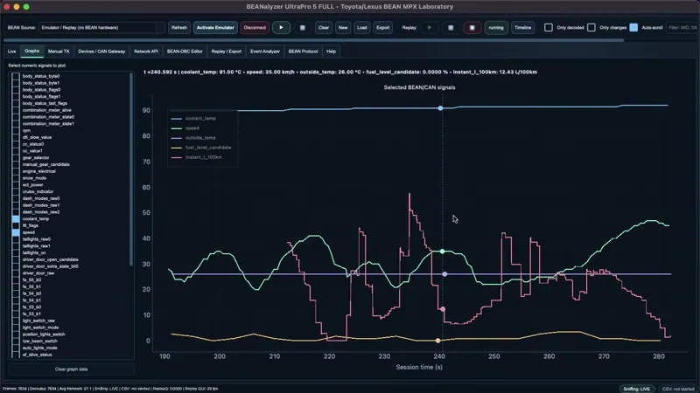Open the Replay / Export tab

(x=227, y=52)
